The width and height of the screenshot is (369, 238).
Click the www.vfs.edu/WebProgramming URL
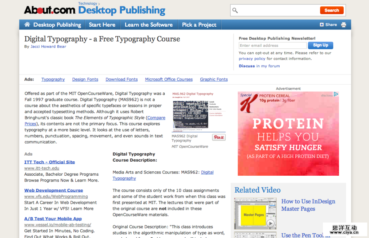point(56,196)
